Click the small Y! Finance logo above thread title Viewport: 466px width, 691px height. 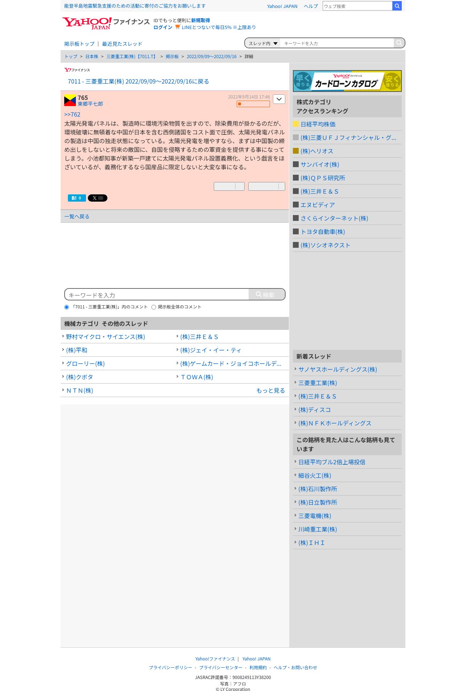[77, 70]
